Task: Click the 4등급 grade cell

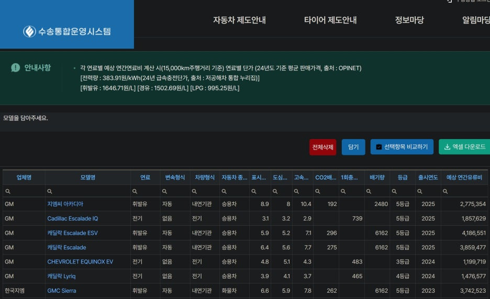Action: [x=403, y=276]
